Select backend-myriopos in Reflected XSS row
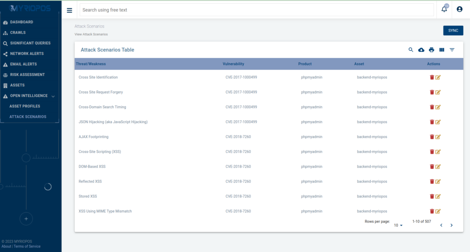 [372, 181]
